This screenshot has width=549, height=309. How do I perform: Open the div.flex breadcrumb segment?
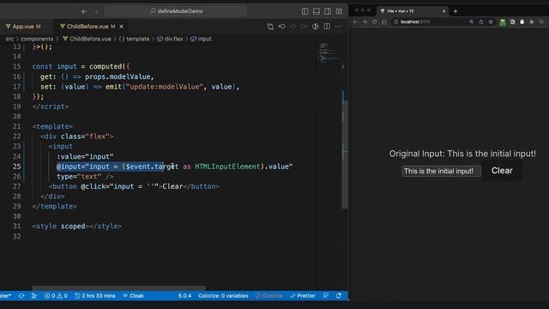(x=170, y=39)
